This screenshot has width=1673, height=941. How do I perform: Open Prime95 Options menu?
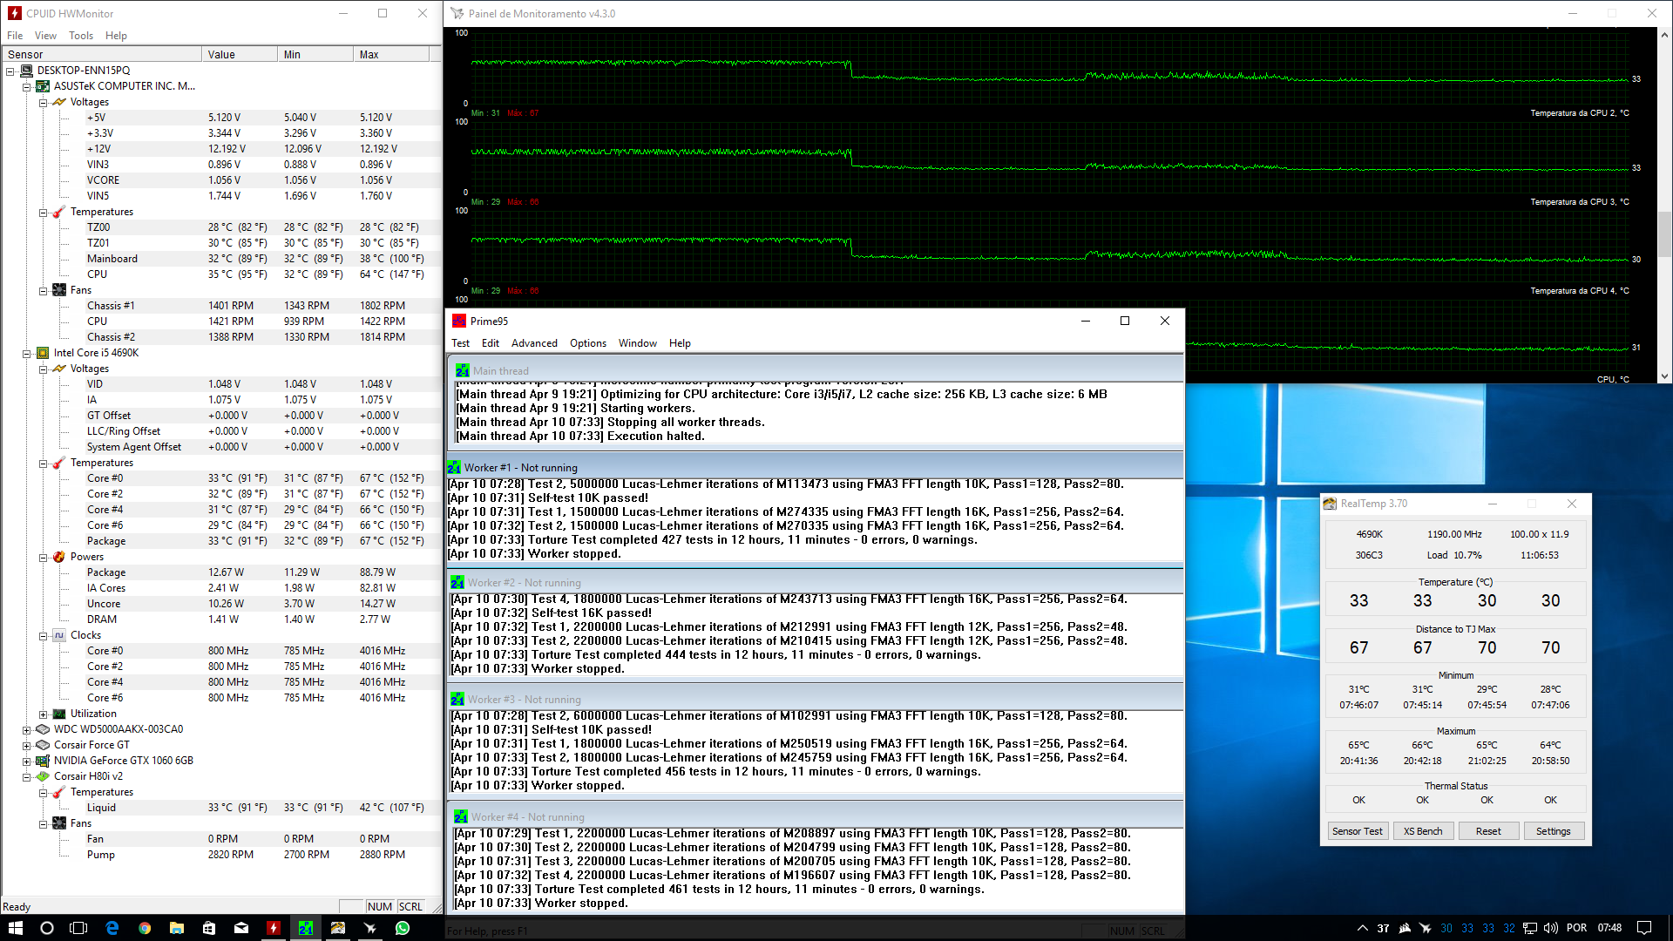588,343
